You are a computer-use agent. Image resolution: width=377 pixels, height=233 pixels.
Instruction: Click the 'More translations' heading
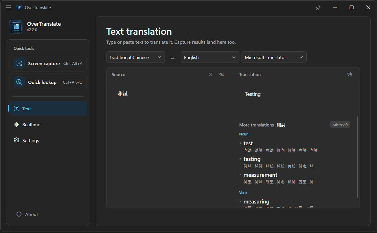coord(256,125)
